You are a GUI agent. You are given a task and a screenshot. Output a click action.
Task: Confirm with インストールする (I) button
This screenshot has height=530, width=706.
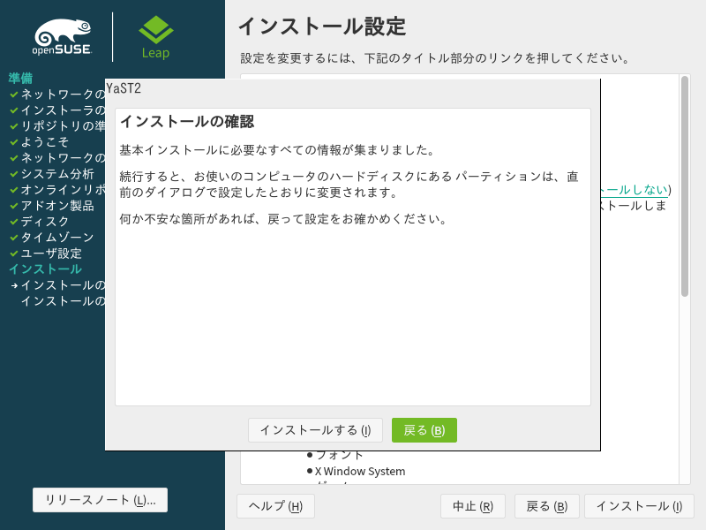315,430
